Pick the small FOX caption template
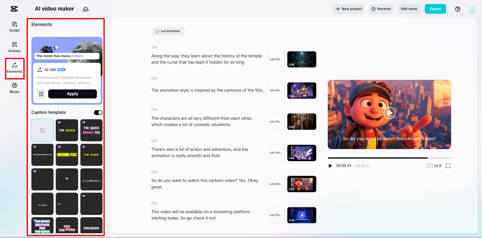The width and height of the screenshot is (482, 238). (x=67, y=179)
